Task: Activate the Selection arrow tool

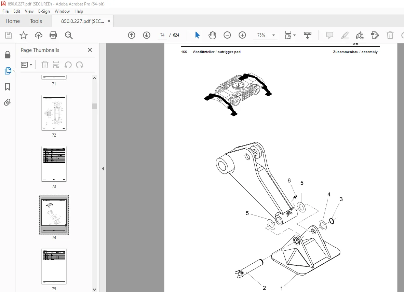Action: tap(197, 35)
